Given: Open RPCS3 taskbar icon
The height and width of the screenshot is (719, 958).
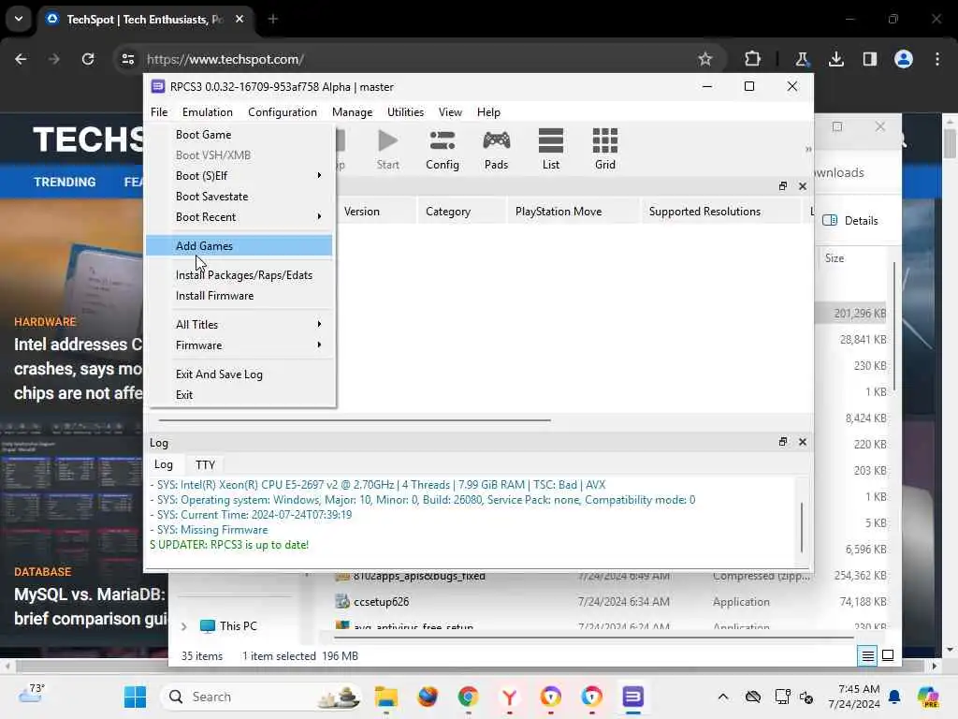Looking at the screenshot, I should [x=633, y=697].
